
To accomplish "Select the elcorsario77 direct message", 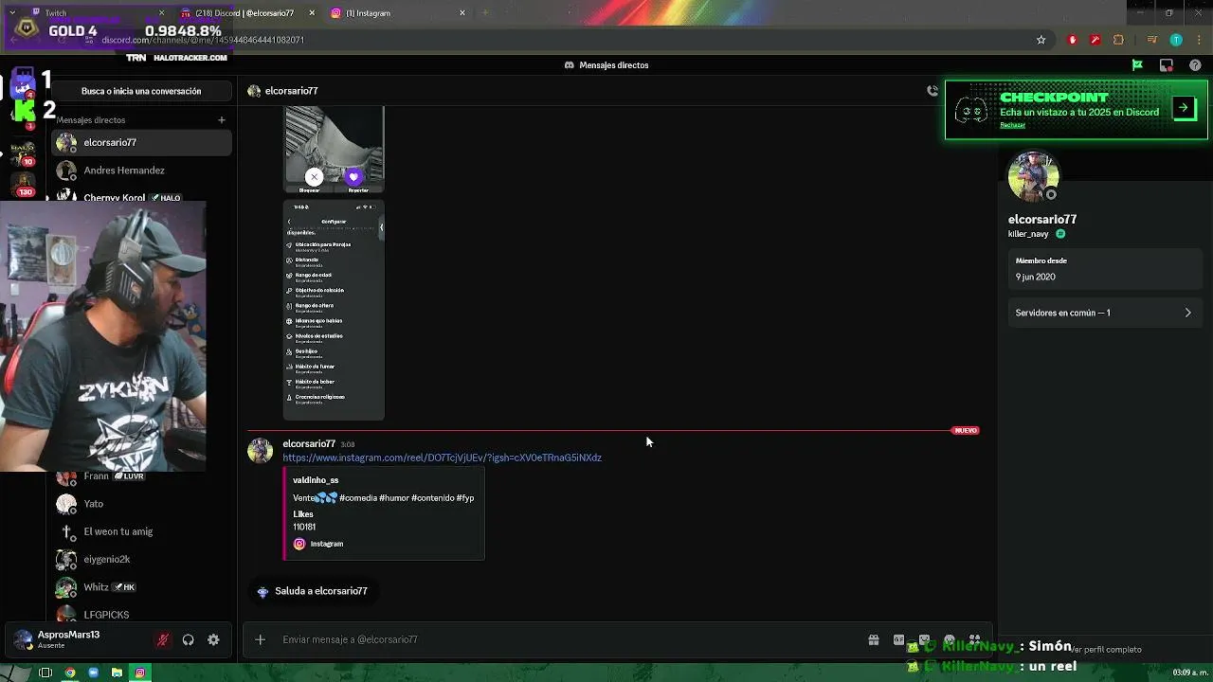I will [x=141, y=142].
